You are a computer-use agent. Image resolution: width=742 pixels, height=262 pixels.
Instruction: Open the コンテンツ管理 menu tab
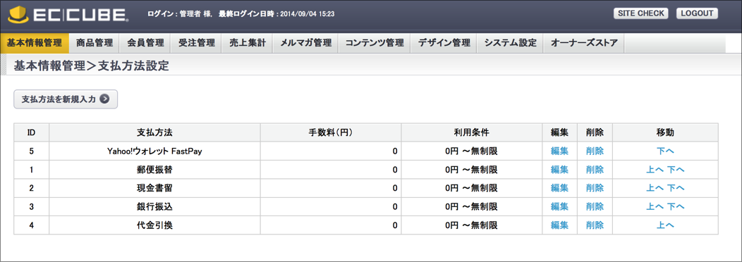[375, 43]
